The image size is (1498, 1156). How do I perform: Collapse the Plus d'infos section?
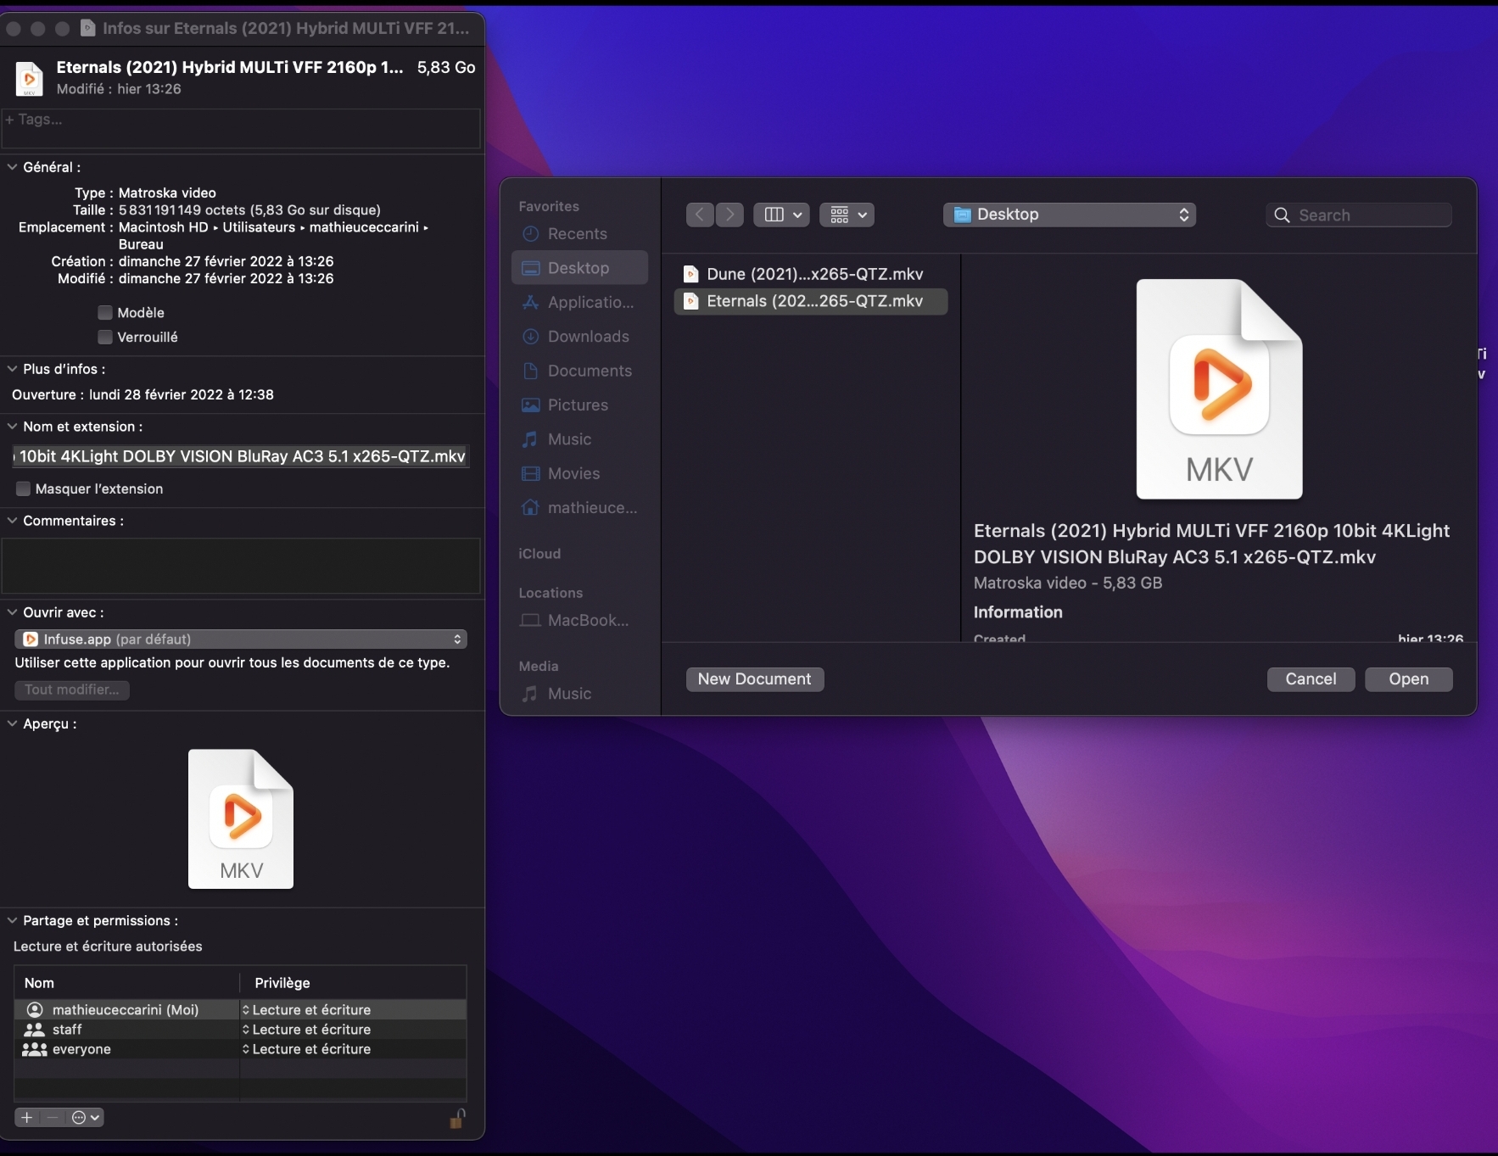[x=12, y=369]
